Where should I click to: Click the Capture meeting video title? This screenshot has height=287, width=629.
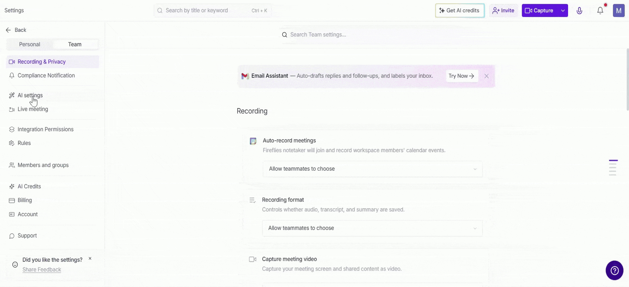(x=289, y=259)
